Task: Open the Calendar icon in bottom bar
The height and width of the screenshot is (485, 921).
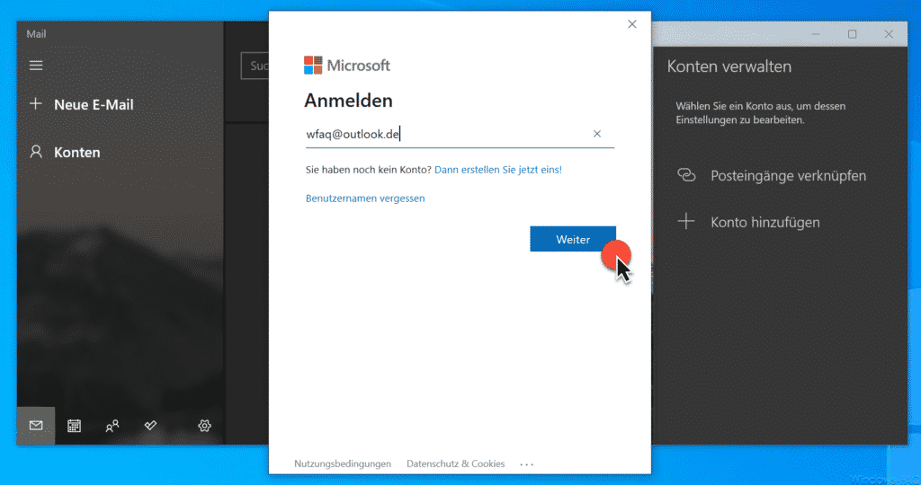Action: pos(74,426)
